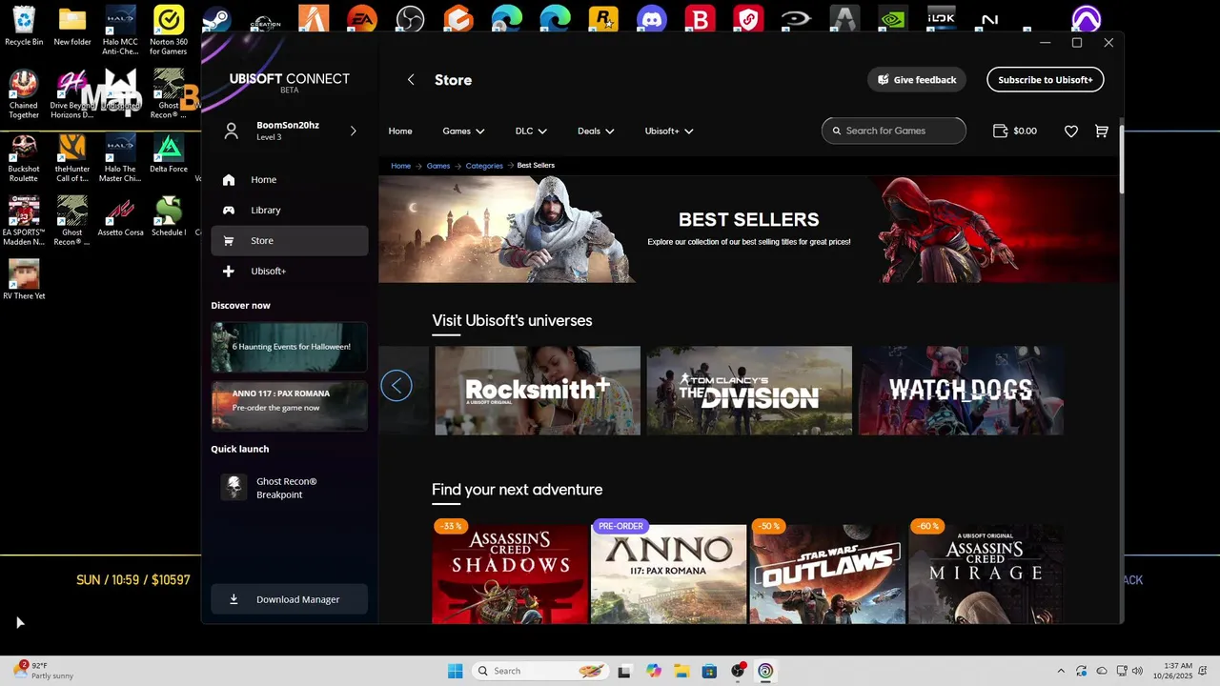This screenshot has width=1220, height=686.
Task: Open Microsoft Store from the taskbar
Action: 709,671
